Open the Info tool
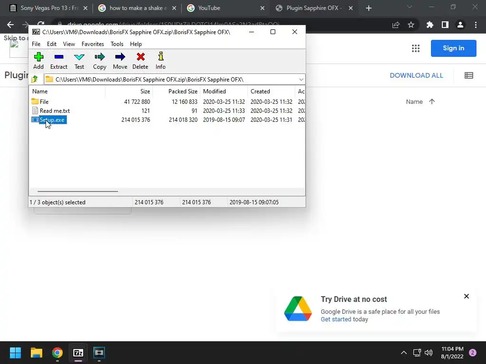Image resolution: width=486 pixels, height=364 pixels. [160, 61]
